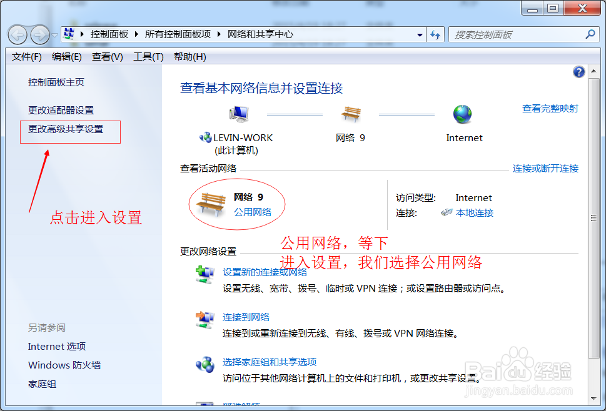Click the Internet globe icon in network map
The height and width of the screenshot is (411, 606).
(x=462, y=114)
